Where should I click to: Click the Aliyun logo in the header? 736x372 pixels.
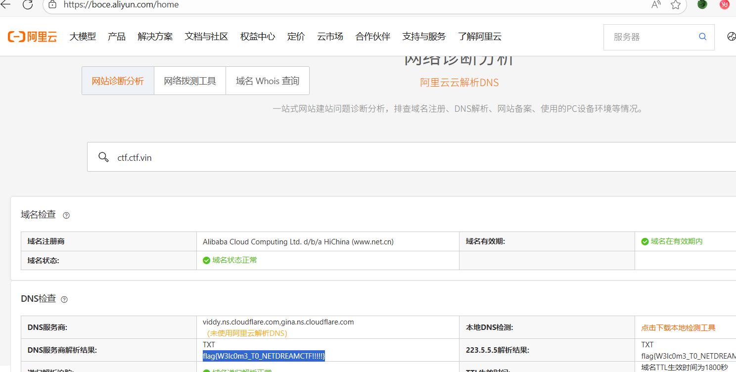click(32, 37)
